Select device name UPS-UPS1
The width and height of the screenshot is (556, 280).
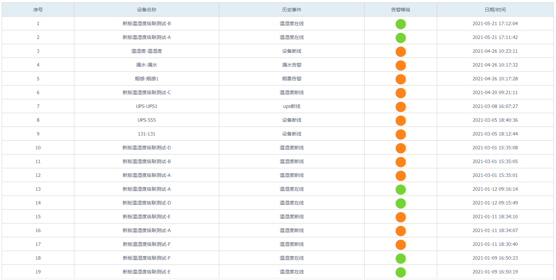[x=147, y=106]
